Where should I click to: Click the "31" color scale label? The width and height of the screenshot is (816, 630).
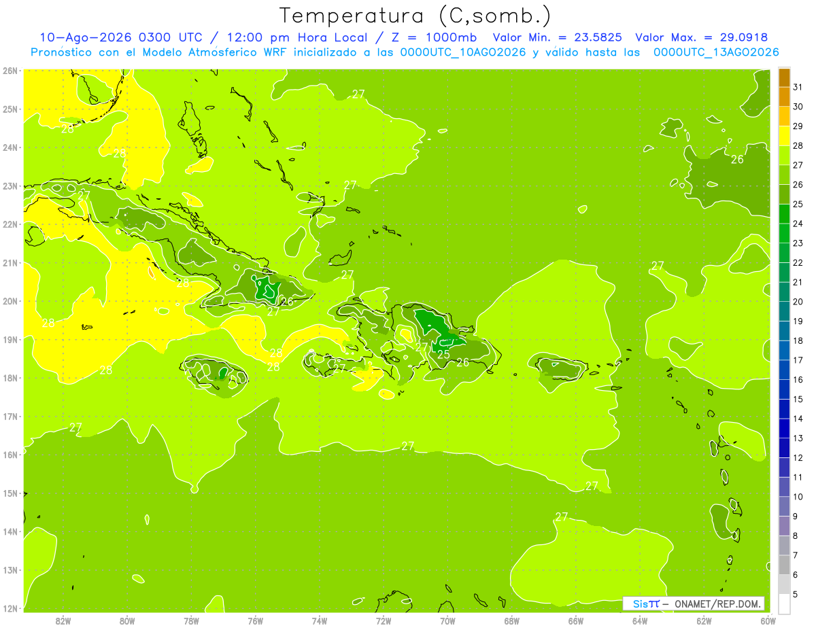click(x=798, y=86)
